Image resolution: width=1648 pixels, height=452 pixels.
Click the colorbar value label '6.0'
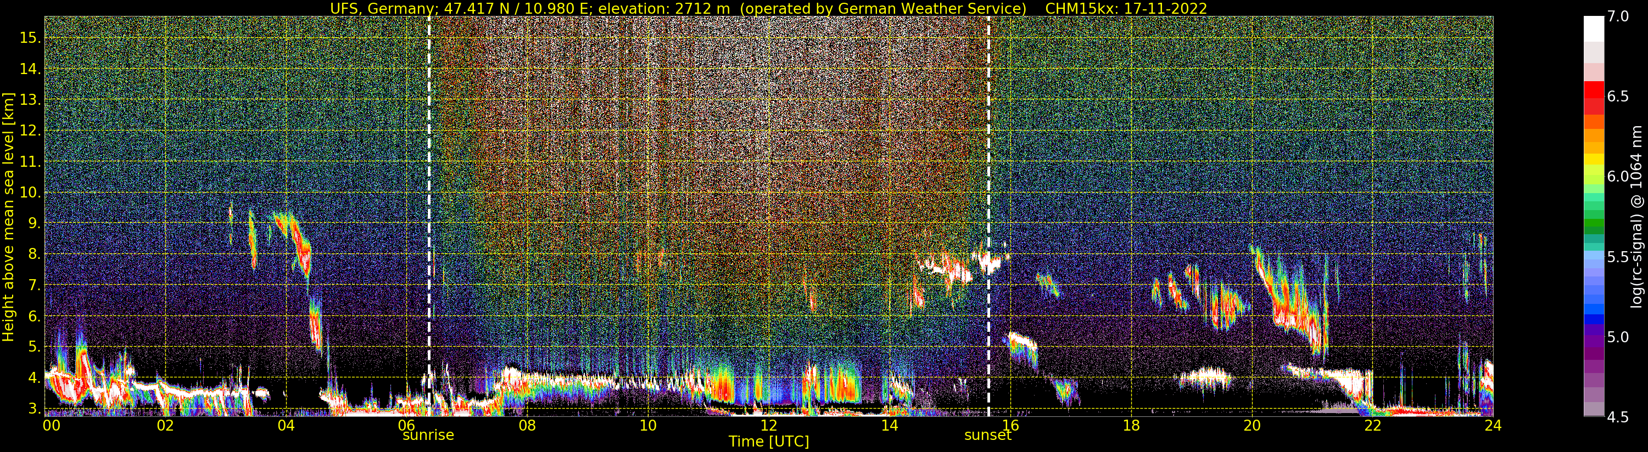1618,177
